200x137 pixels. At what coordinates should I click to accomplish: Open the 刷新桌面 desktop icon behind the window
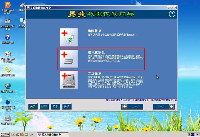click(x=22, y=7)
